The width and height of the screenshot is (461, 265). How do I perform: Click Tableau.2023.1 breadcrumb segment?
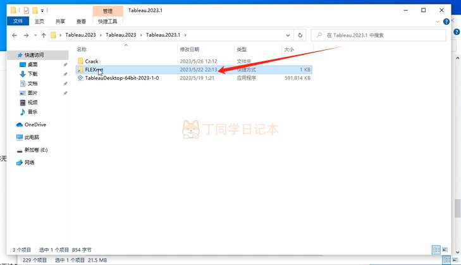[163, 35]
